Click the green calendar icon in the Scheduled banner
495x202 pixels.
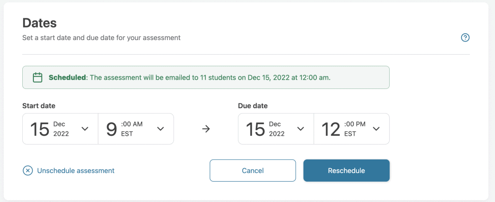pyautogui.click(x=37, y=77)
